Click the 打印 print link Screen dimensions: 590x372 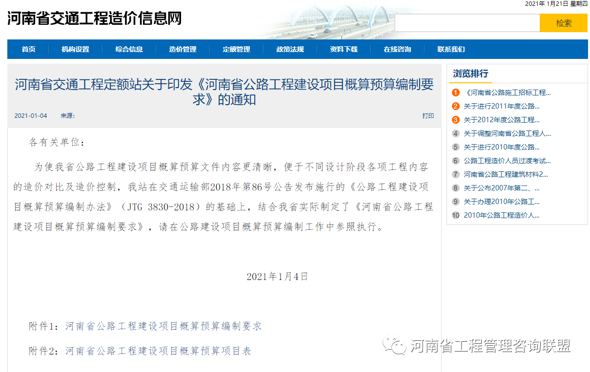428,116
